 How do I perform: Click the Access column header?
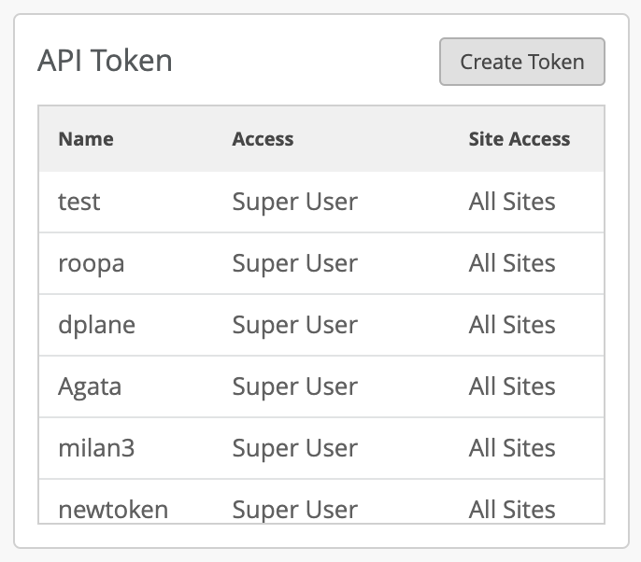(x=263, y=139)
